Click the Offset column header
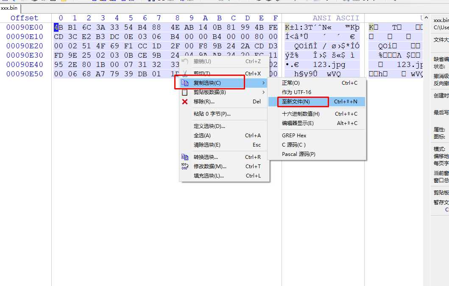The width and height of the screenshot is (449, 286). tap(24, 18)
